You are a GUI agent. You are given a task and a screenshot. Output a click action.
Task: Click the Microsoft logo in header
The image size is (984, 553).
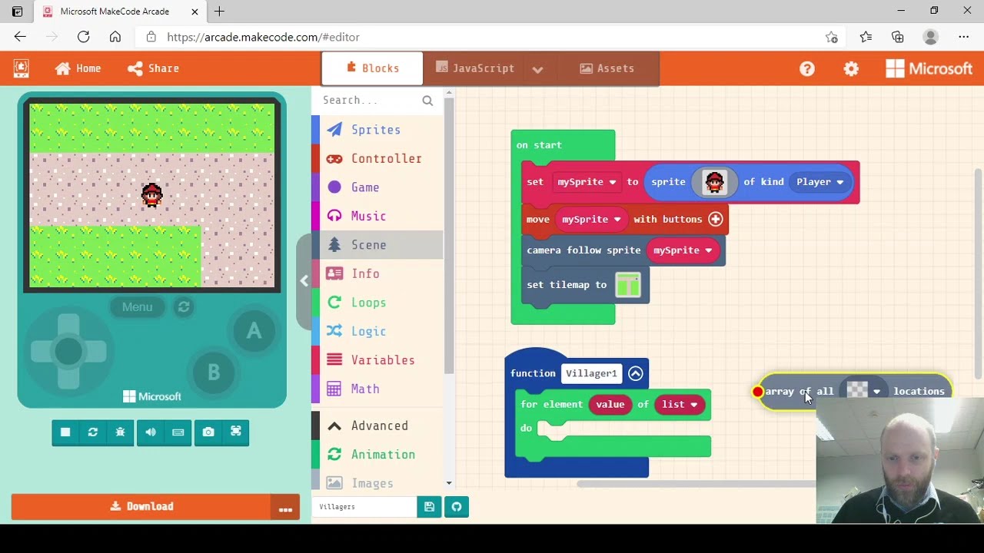(929, 68)
